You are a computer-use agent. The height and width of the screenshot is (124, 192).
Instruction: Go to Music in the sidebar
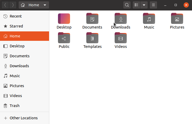tap(24, 76)
